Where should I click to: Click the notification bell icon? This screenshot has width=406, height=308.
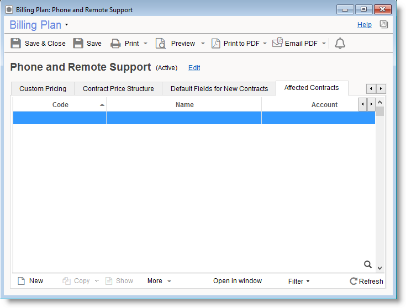point(340,44)
